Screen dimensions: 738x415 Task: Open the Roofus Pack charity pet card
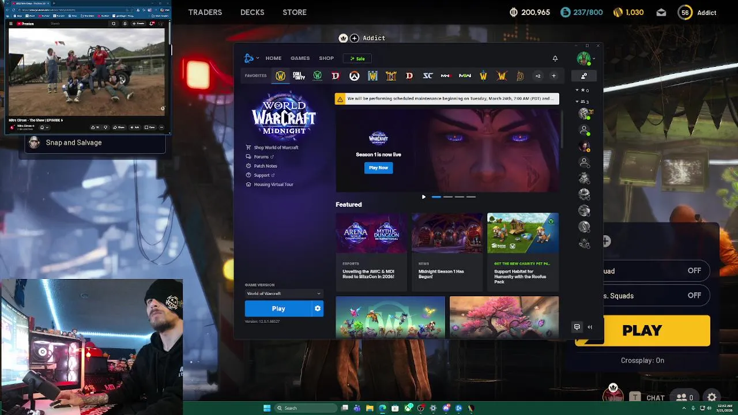point(523,252)
